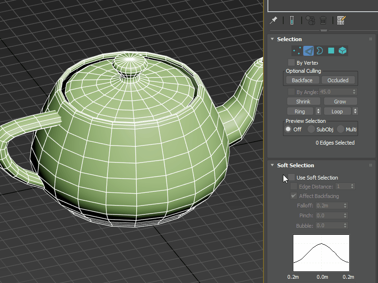Click the Shrink selection button

click(303, 102)
